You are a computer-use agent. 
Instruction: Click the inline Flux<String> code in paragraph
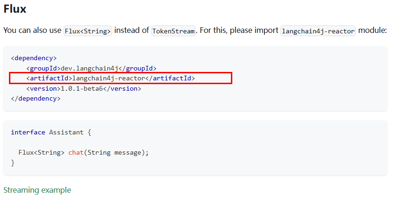(x=88, y=31)
